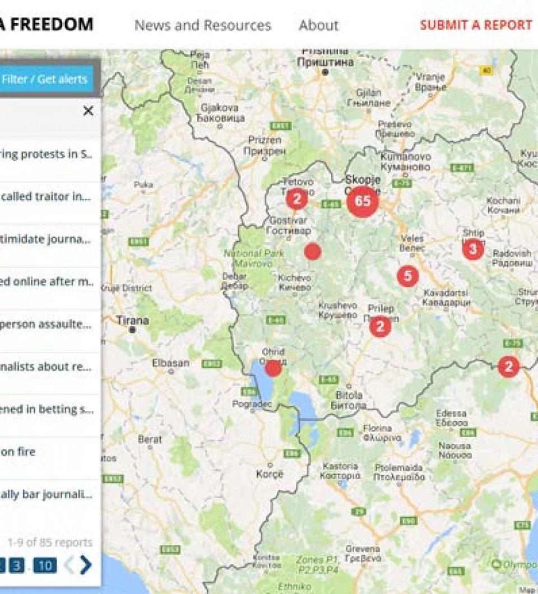Click the Grevena label on the map
The width and height of the screenshot is (538, 594).
pos(363,554)
